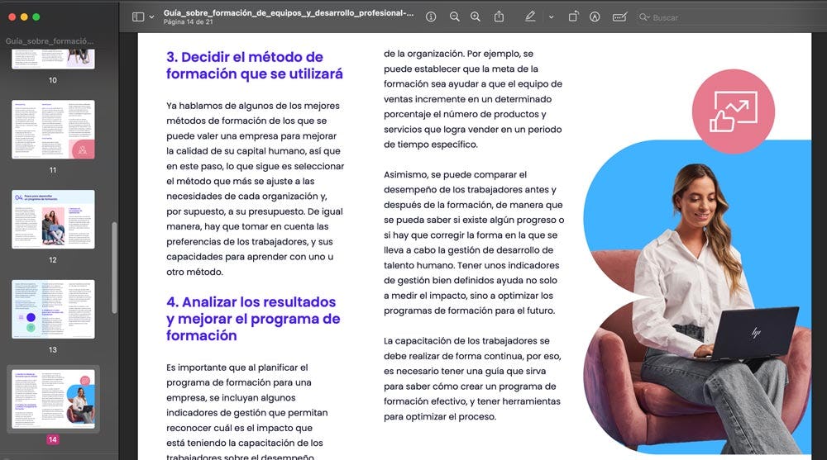Click the 'Página 14 de 21' subtitle
This screenshot has height=460, width=827.
pyautogui.click(x=189, y=22)
